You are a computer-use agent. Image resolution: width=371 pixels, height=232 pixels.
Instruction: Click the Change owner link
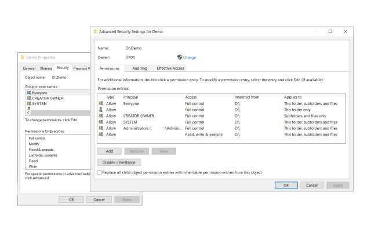[190, 57]
